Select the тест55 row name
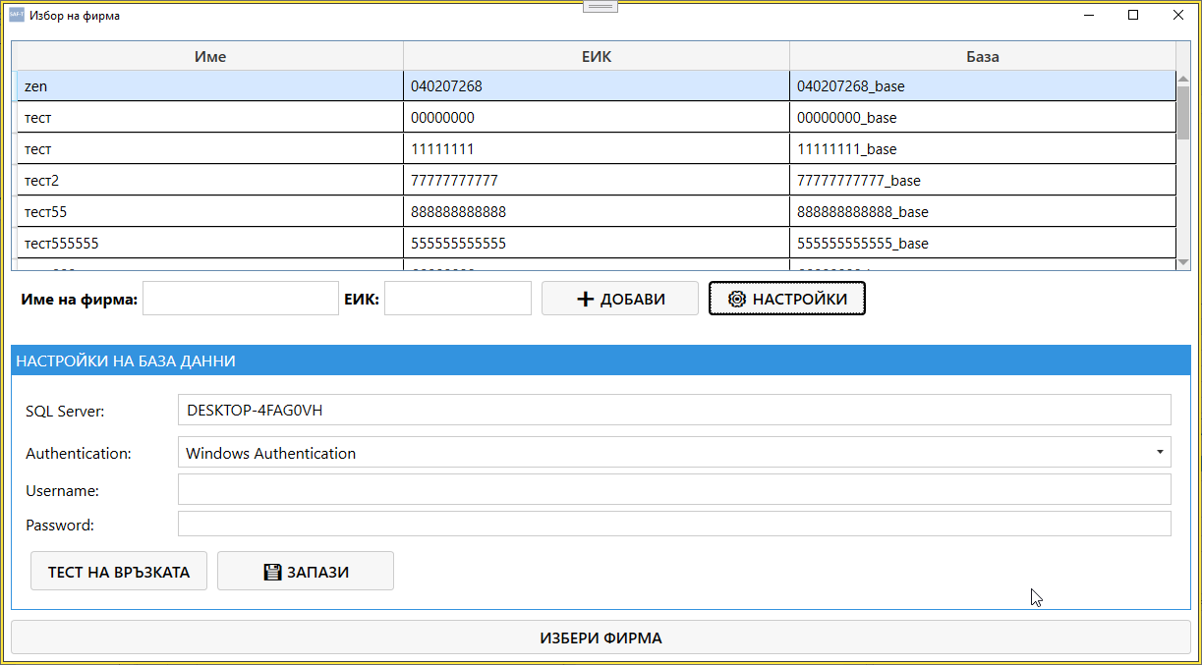This screenshot has height=665, width=1202. [210, 212]
